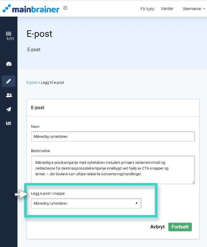Open the Få hjelp menu item
Screen dimensions: 207x247
point(147,9)
